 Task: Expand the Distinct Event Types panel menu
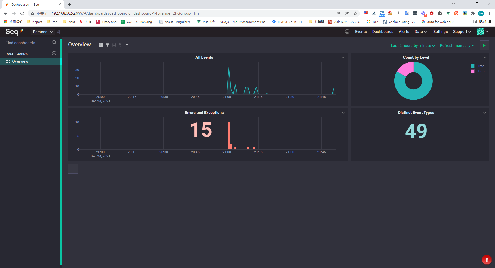(x=484, y=113)
